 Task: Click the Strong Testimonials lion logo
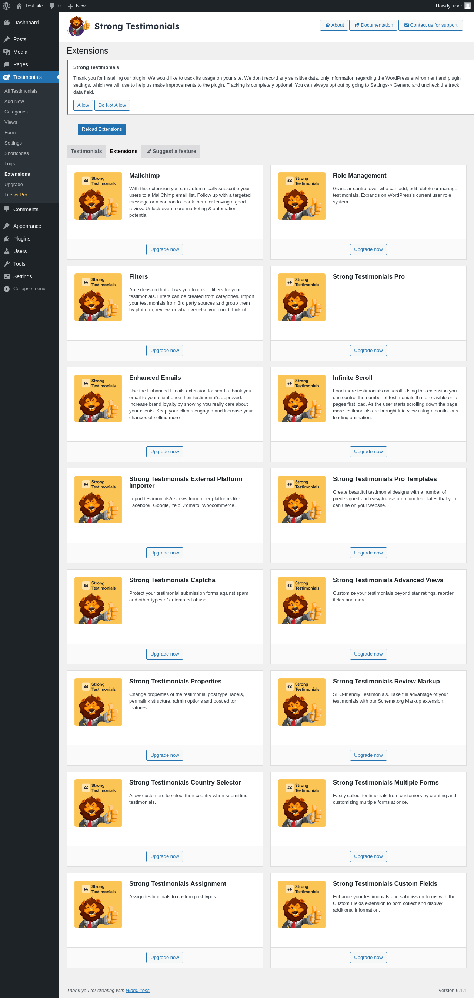pyautogui.click(x=79, y=26)
